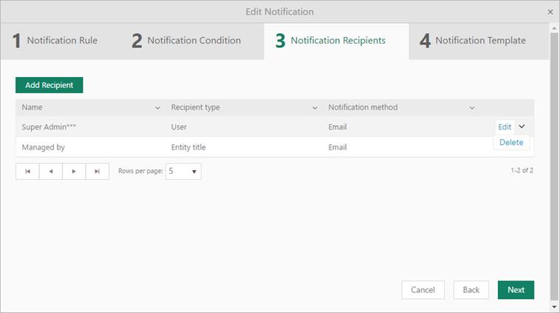Go to next page of recipients

(x=74, y=172)
